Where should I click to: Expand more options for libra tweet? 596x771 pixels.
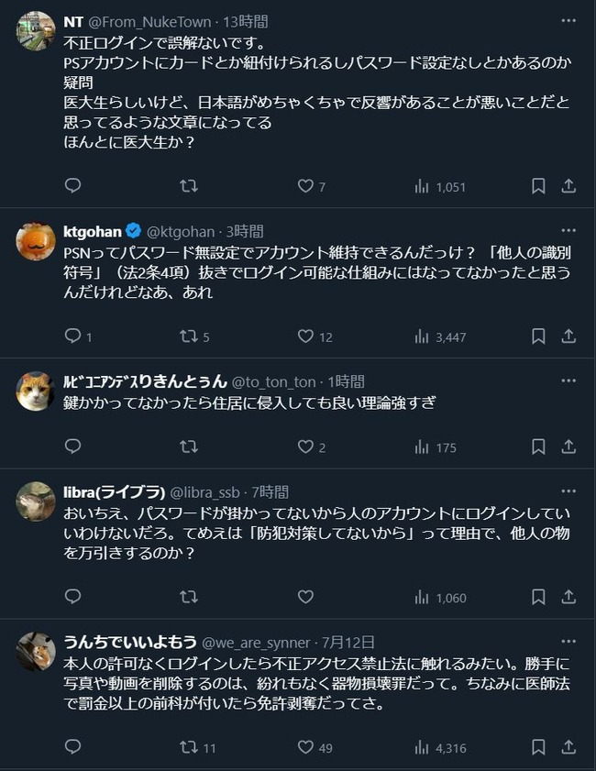tap(568, 491)
